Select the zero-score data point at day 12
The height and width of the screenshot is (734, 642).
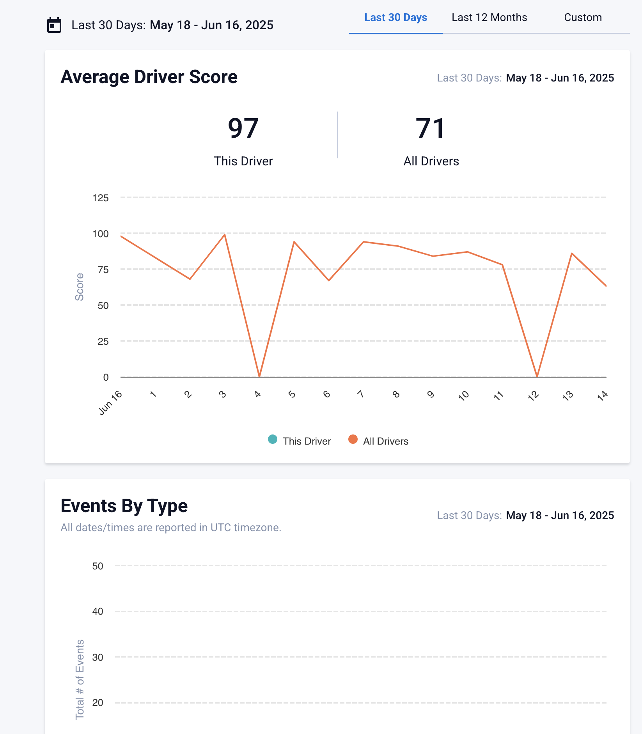point(537,376)
